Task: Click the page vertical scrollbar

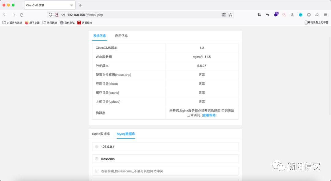Action: [x=330, y=76]
